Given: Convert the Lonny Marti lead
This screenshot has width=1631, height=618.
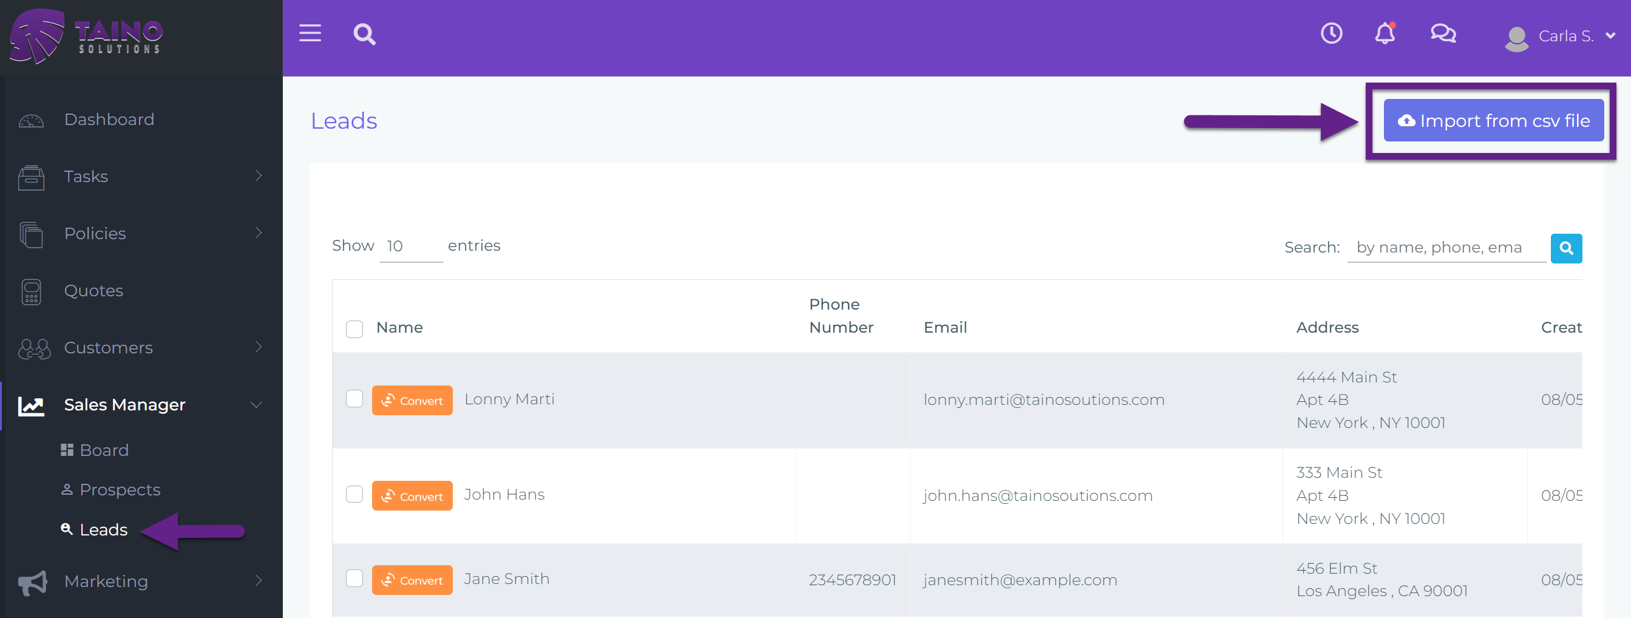Looking at the screenshot, I should pos(412,400).
